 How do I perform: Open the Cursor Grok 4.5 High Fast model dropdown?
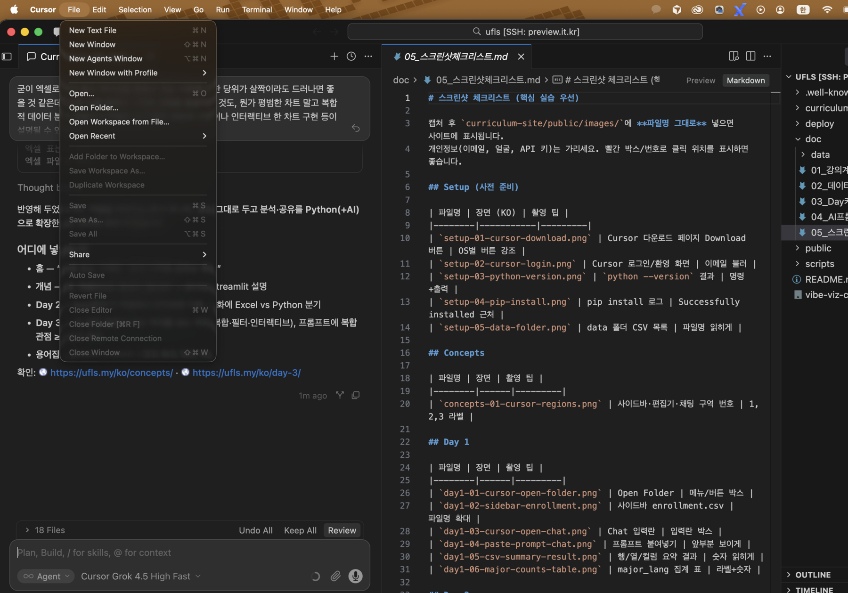(x=140, y=576)
